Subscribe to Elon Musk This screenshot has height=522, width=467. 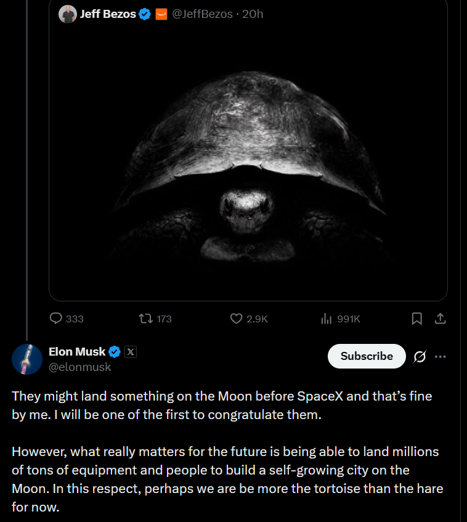point(366,356)
